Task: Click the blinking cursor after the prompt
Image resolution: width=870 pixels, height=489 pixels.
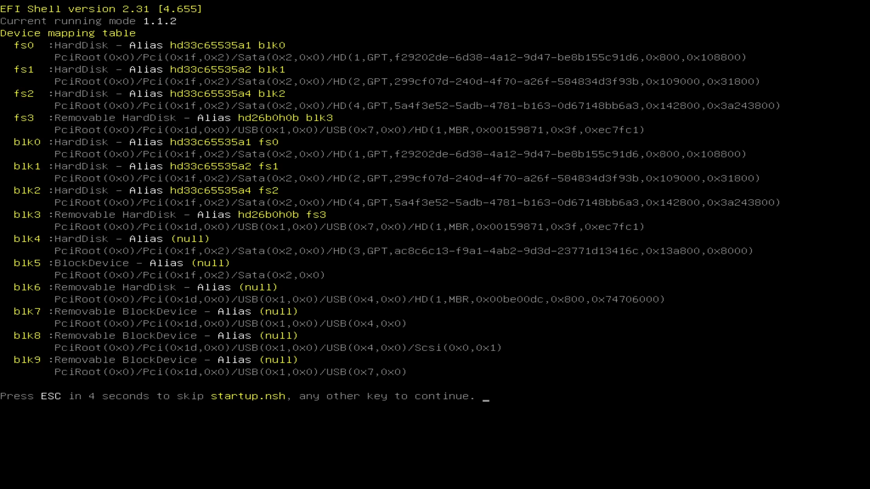Action: tap(486, 400)
